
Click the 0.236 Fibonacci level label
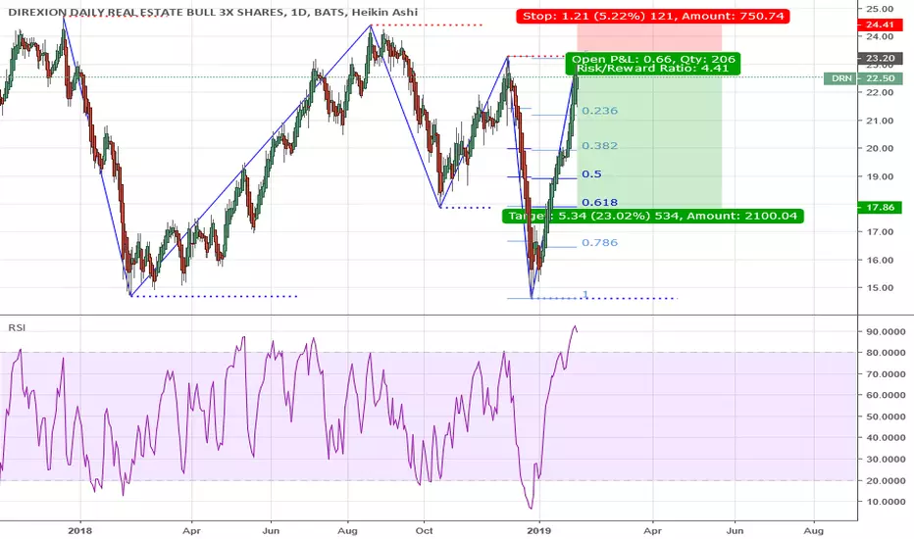pyautogui.click(x=599, y=111)
